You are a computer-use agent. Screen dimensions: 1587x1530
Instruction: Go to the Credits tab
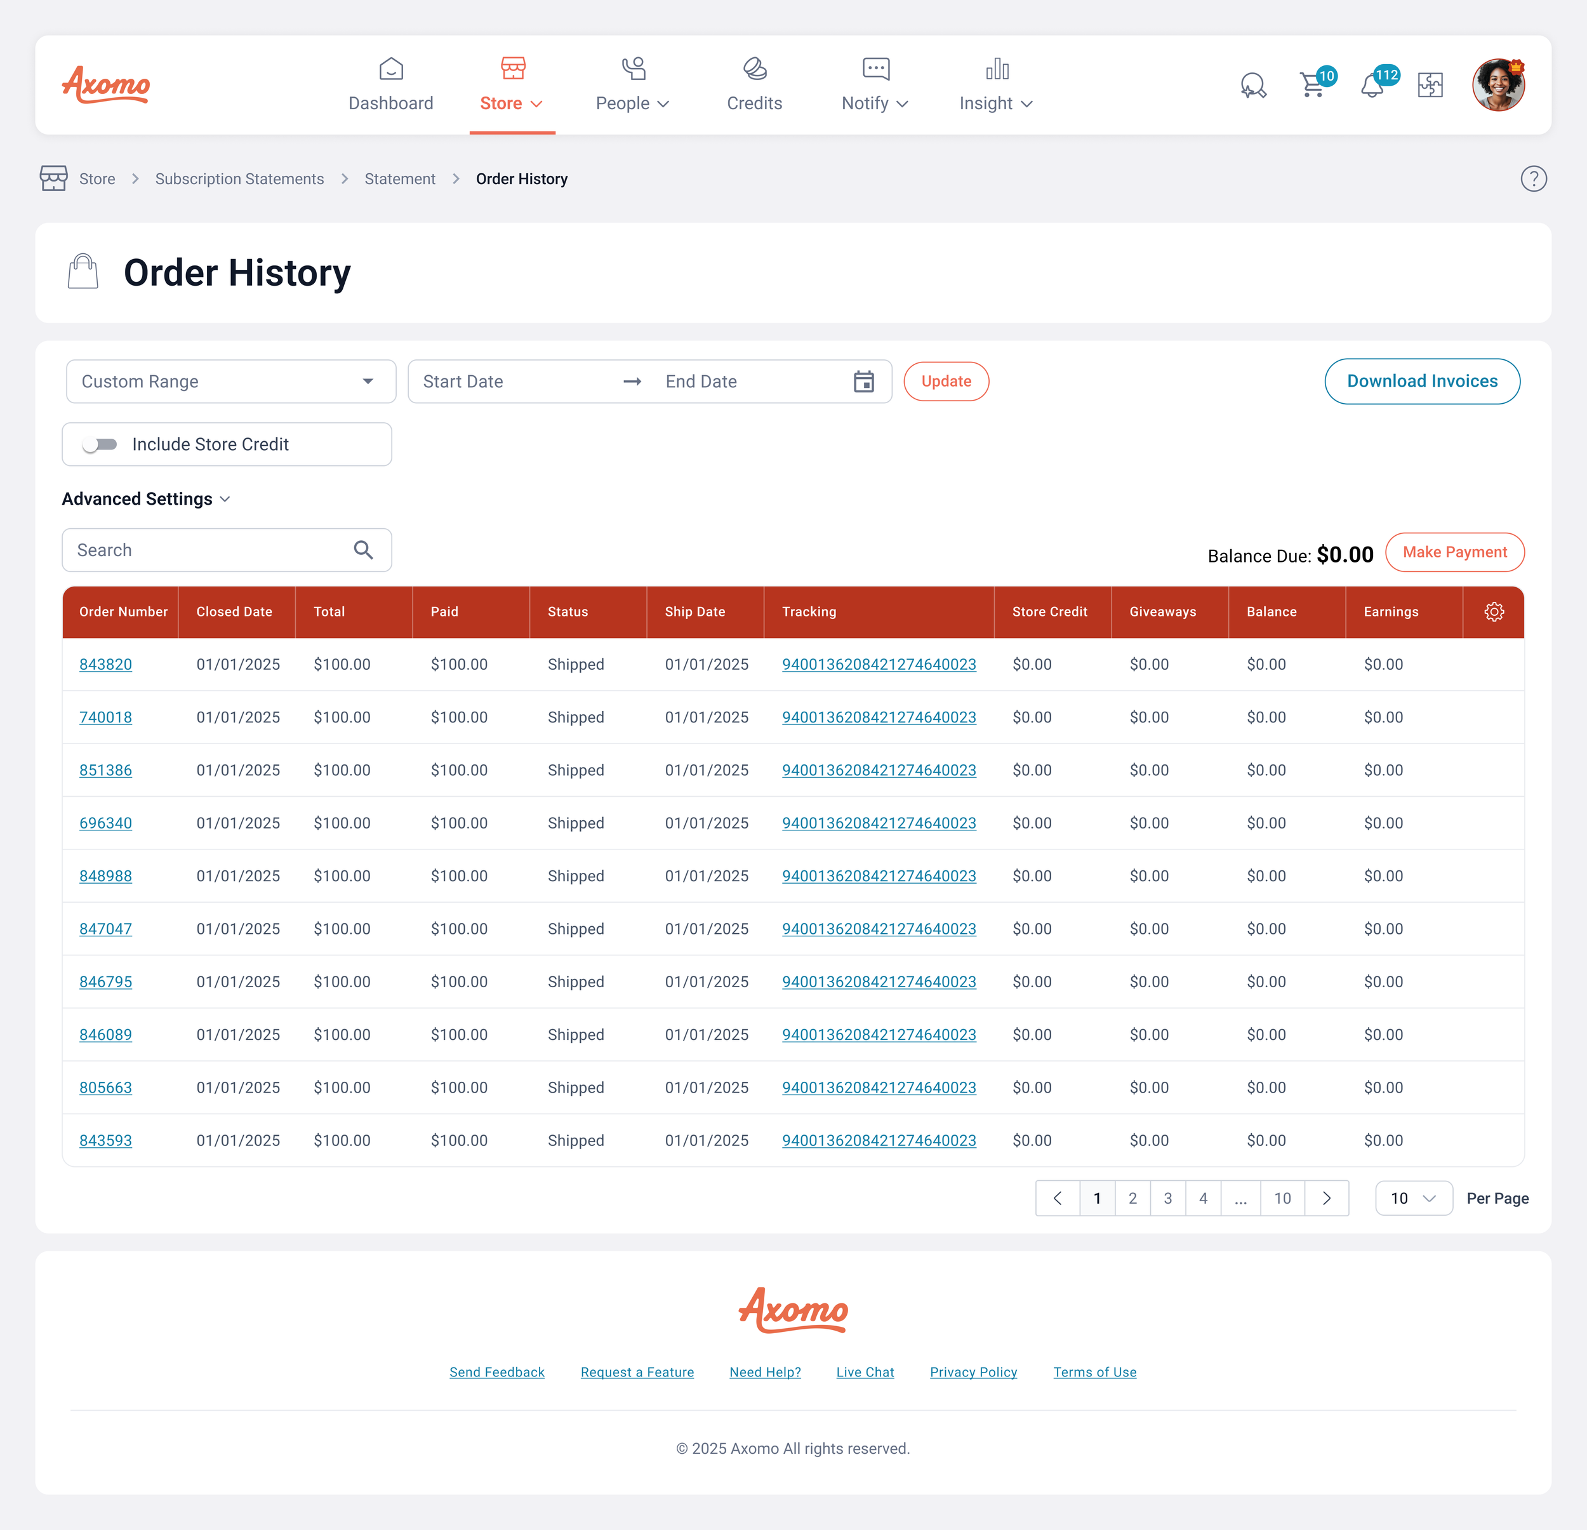[754, 86]
